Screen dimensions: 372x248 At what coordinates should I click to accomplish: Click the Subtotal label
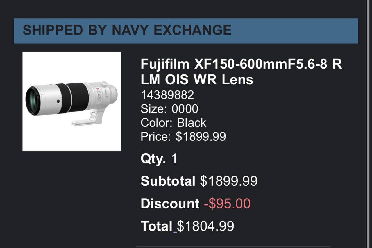pos(168,181)
